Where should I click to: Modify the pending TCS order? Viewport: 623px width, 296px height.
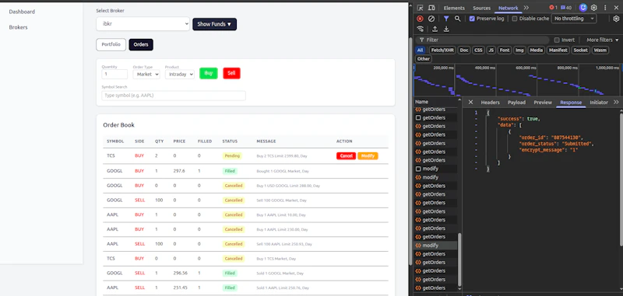[368, 156]
